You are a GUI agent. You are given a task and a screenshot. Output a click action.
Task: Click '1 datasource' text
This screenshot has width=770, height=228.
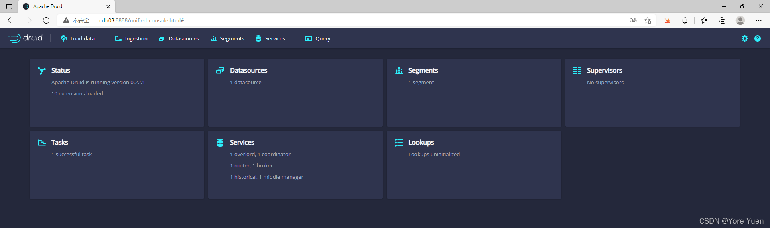point(246,82)
